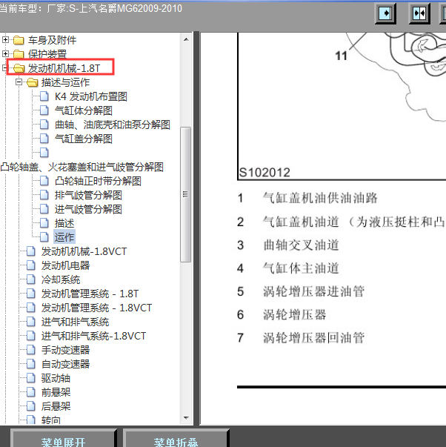Click legend text 气缸盖机油供油油路
The image size is (446, 447).
point(320,198)
